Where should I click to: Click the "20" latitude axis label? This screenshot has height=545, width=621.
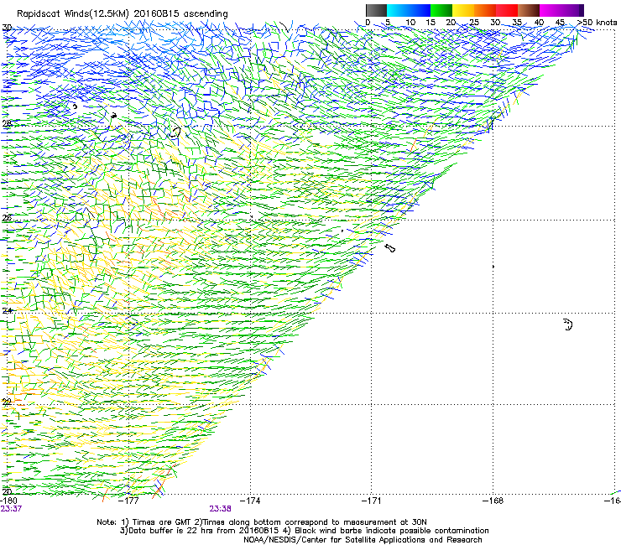pos(7,492)
